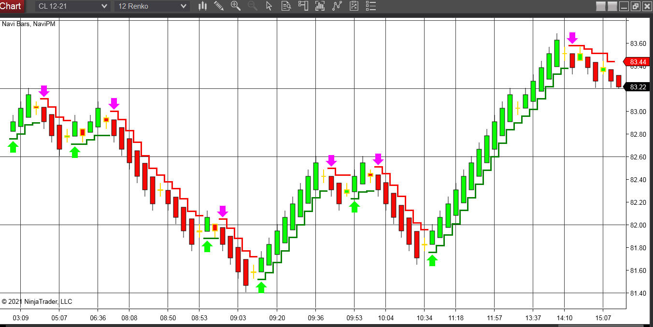
Task: Minimize the chart window
Action: (x=624, y=6)
